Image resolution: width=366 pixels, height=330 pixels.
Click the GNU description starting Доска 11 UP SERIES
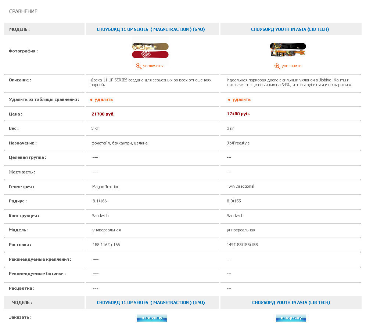[x=151, y=82]
